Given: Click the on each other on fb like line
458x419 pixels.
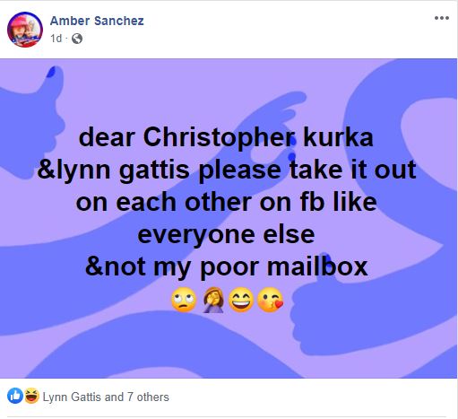Looking at the screenshot, I should (x=226, y=202).
